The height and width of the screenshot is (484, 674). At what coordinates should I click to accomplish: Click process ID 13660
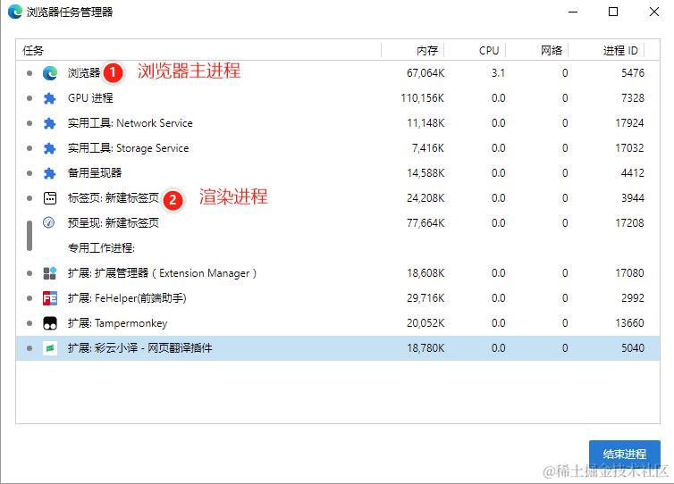point(629,322)
